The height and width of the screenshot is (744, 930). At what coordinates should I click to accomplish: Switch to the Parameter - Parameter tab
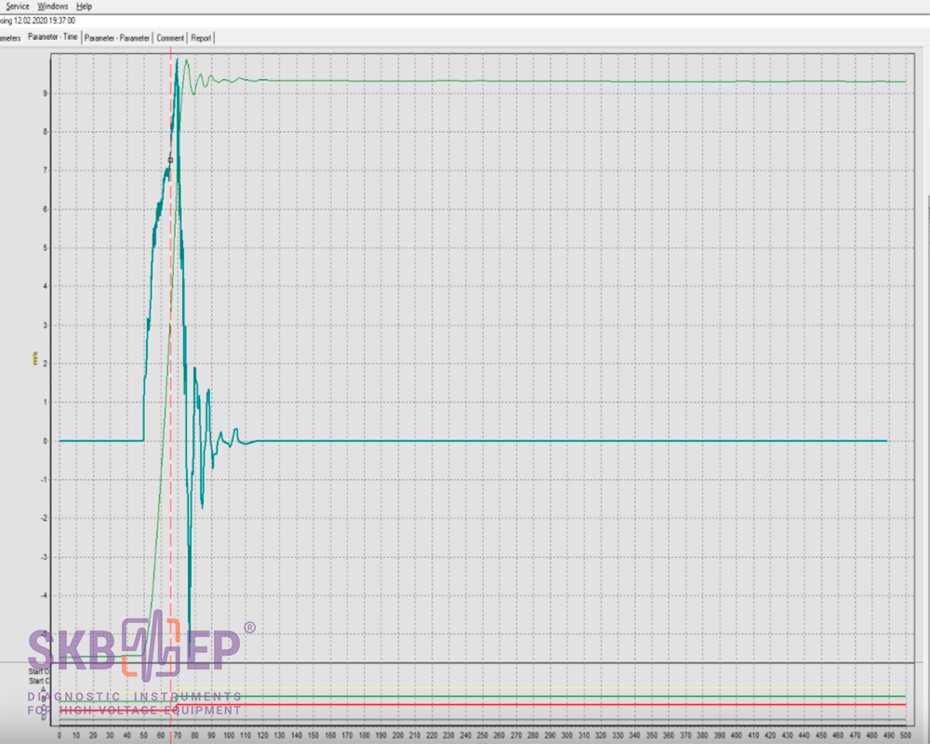(117, 38)
